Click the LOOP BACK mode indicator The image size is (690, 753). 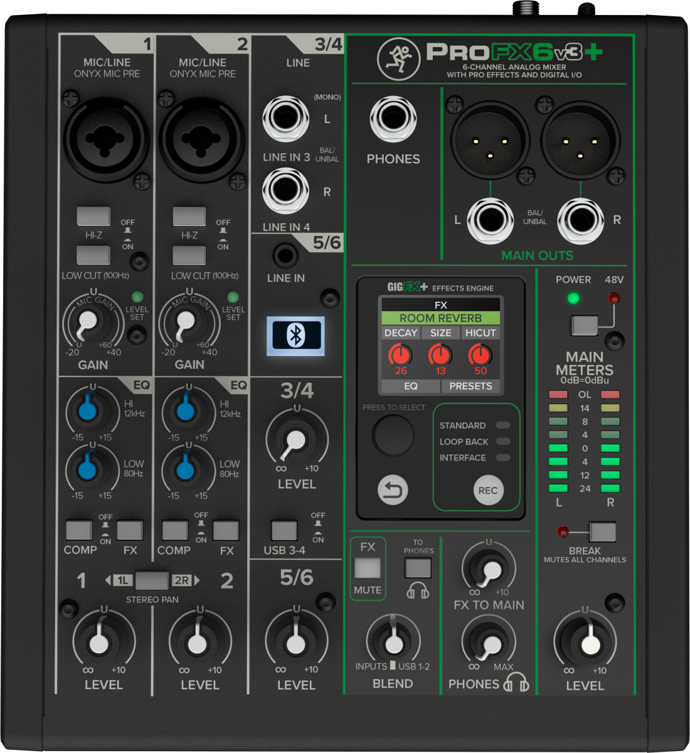503,441
